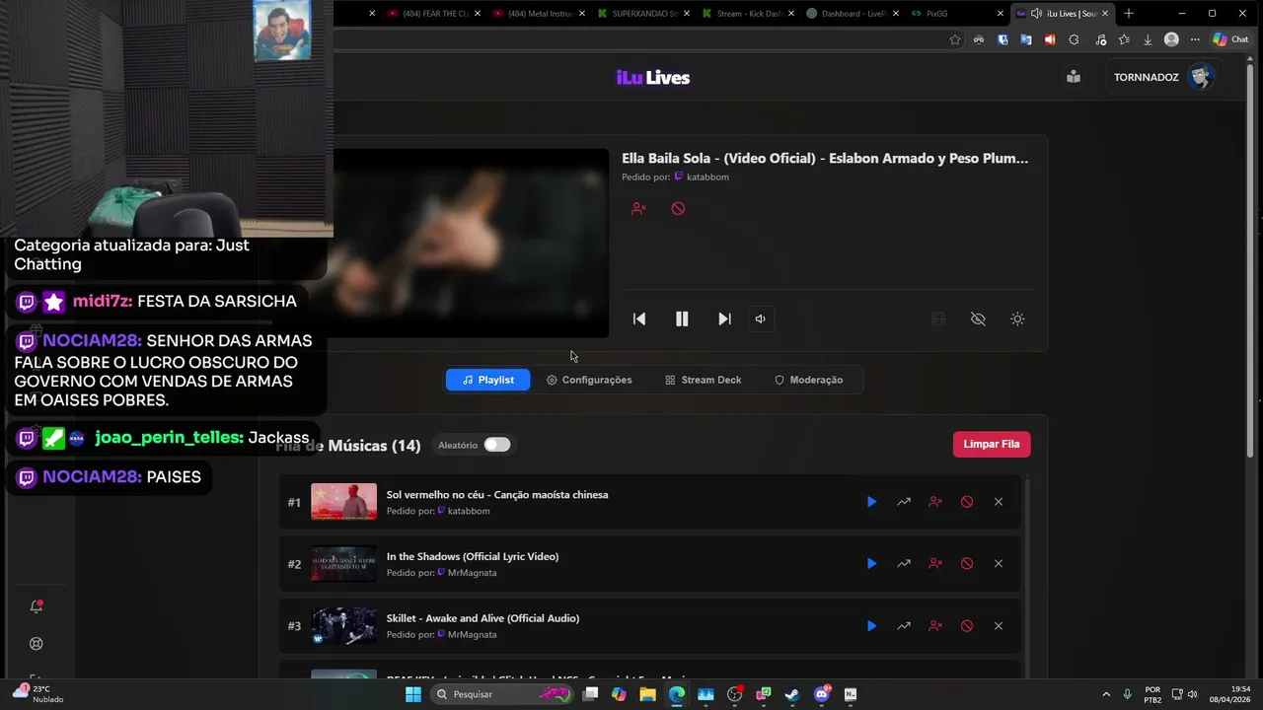
Task: Skip to the previous track
Action: click(x=639, y=319)
